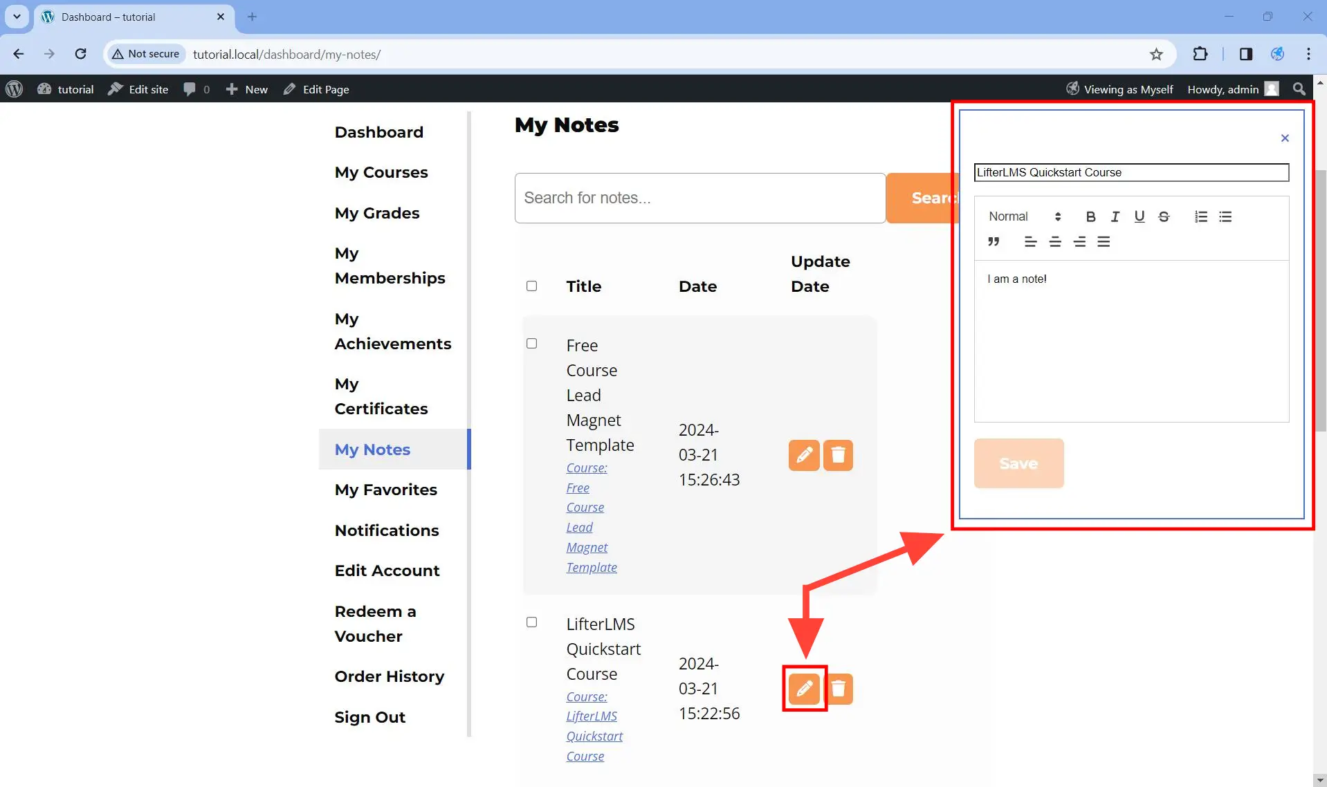Toggle the browser side panel
Image resolution: width=1327 pixels, height=787 pixels.
click(1246, 54)
